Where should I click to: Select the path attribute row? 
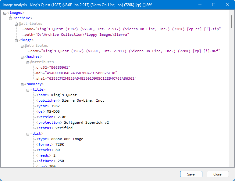(x=77, y=34)
